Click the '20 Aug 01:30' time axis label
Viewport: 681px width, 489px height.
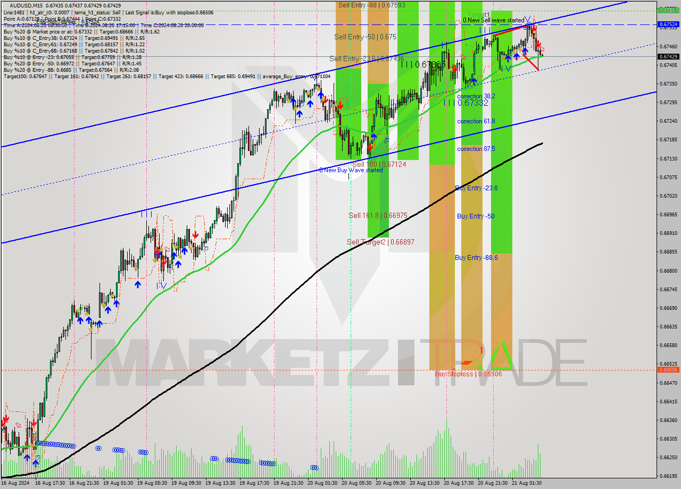click(x=322, y=483)
